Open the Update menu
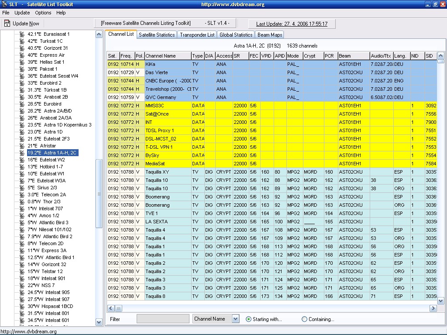 [x=22, y=13]
